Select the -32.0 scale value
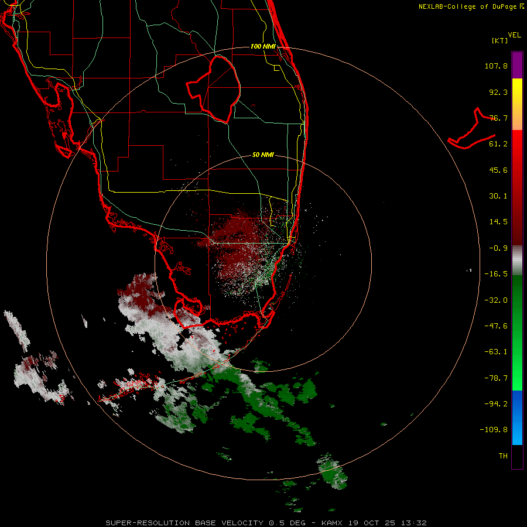The height and width of the screenshot is (527, 527). 496,300
